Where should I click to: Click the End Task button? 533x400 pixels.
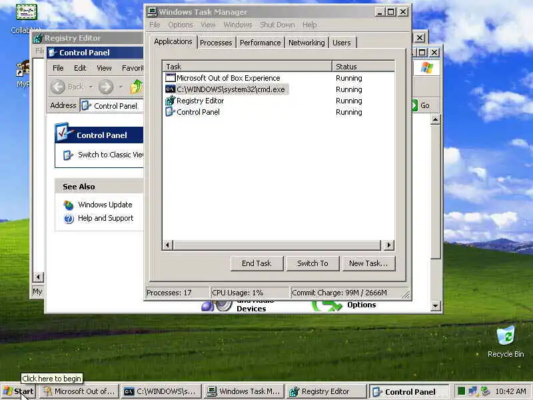tap(257, 263)
